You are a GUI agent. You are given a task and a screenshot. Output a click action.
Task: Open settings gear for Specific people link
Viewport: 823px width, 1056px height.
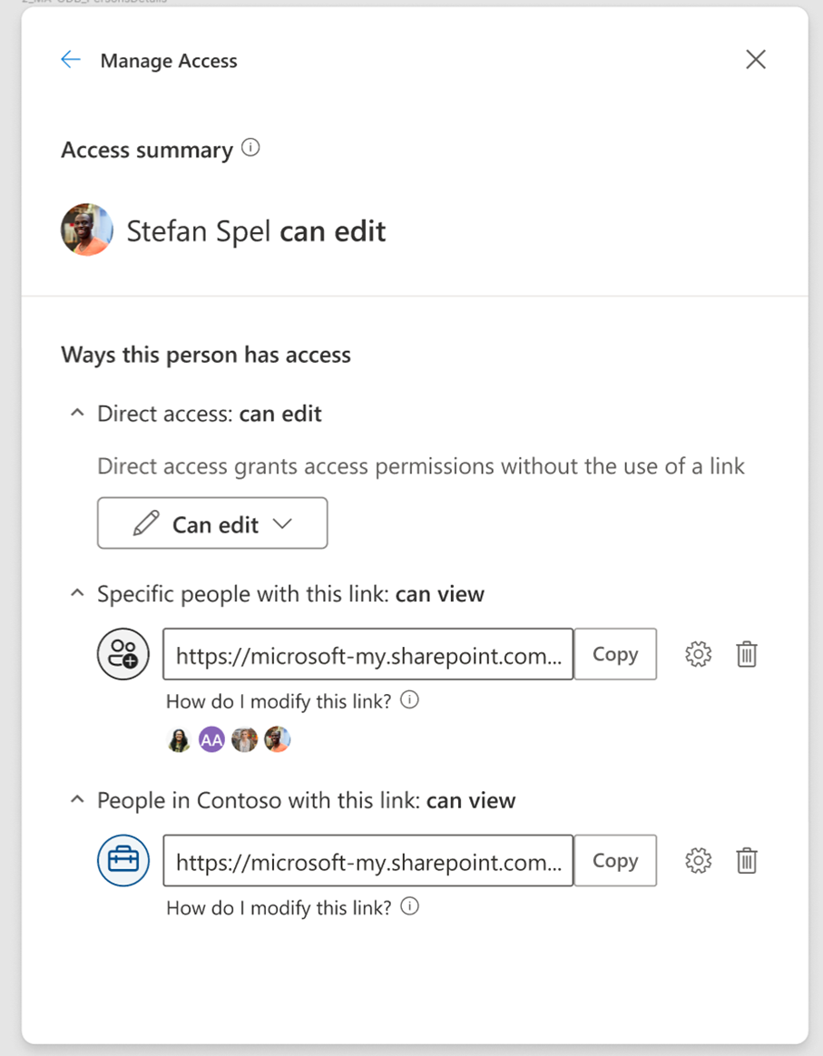click(x=698, y=654)
